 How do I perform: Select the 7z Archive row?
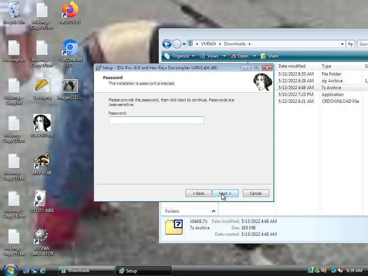pos(322,88)
